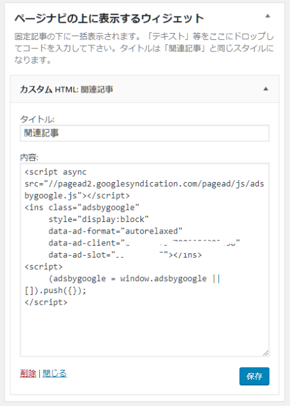Place cursor on the ins class="adsbygoogle" line
The image size is (290, 406).
pyautogui.click(x=82, y=207)
